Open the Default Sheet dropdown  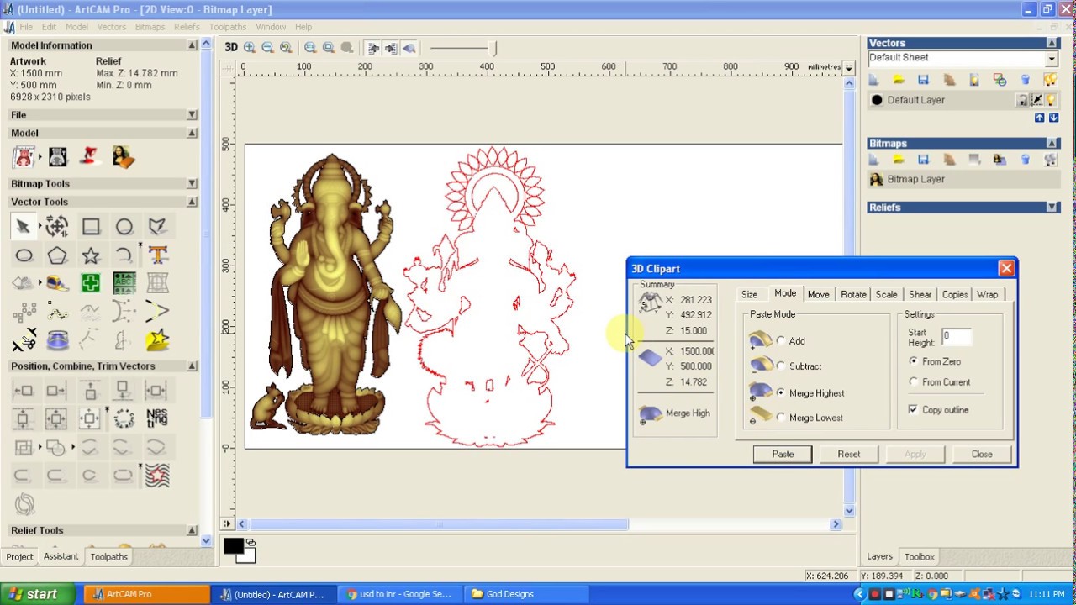click(x=1051, y=58)
